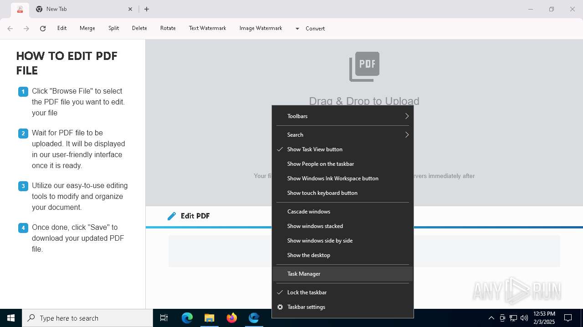Click the large PDF upload icon
This screenshot has height=327, width=583.
tap(364, 66)
